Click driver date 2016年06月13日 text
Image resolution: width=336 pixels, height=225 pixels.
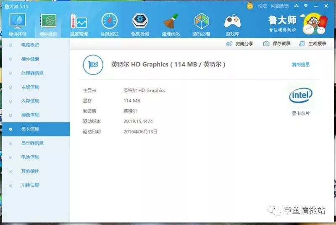(140, 132)
